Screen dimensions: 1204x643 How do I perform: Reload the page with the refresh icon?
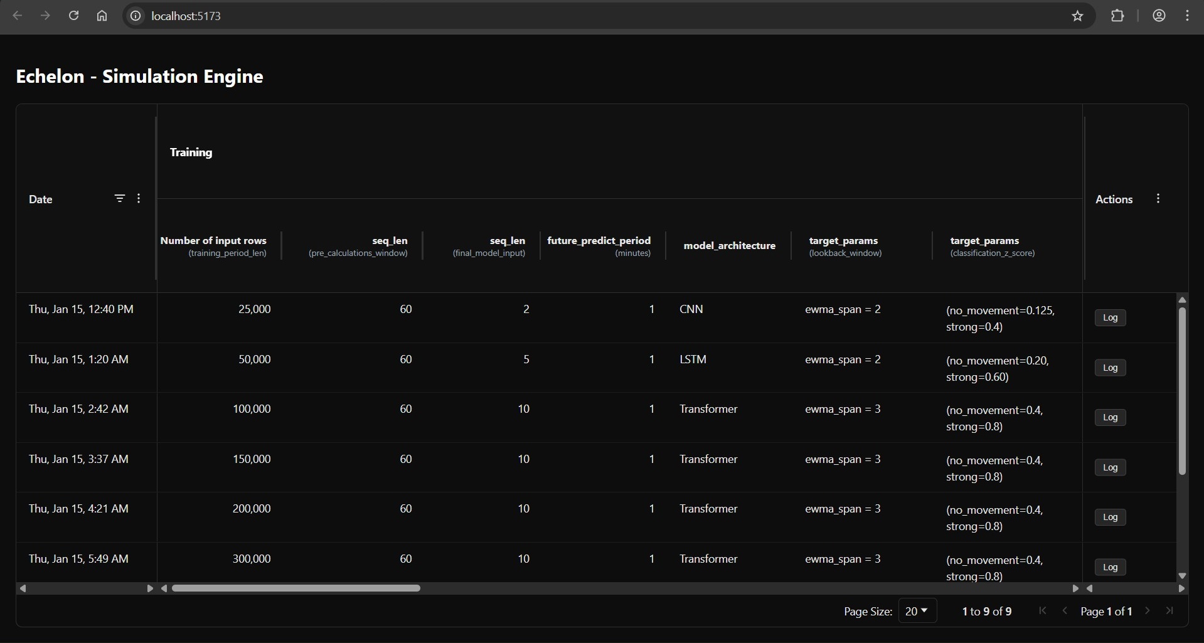(x=73, y=16)
